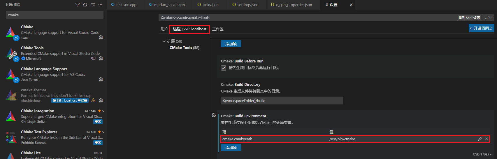
Task: Click 添加项 under Build Environment
Action: click(231, 148)
